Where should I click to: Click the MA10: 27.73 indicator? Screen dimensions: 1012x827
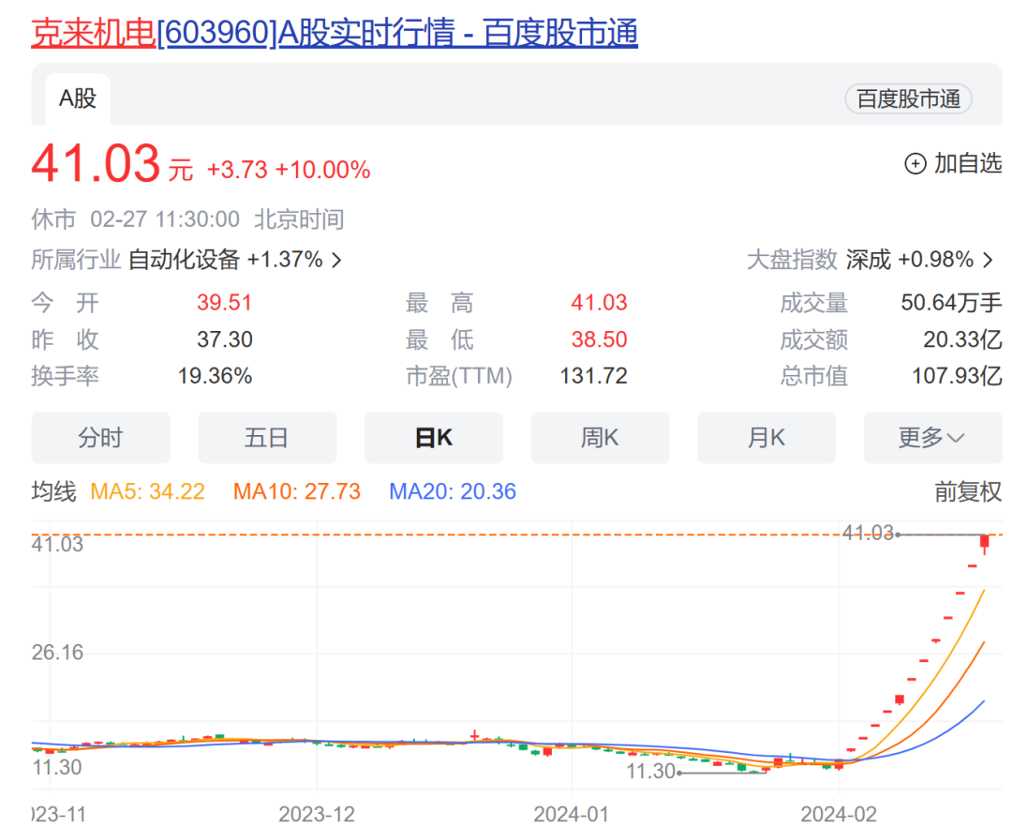(x=297, y=492)
